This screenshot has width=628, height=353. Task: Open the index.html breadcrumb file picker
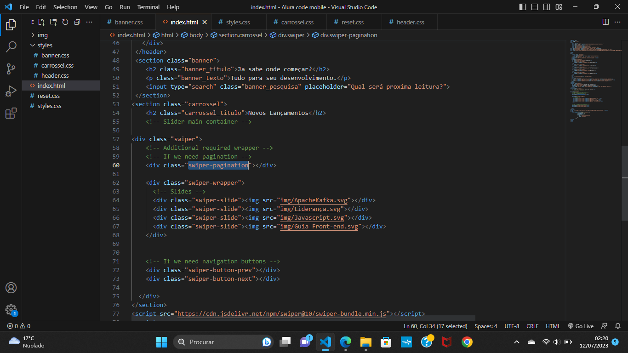[x=127, y=35]
